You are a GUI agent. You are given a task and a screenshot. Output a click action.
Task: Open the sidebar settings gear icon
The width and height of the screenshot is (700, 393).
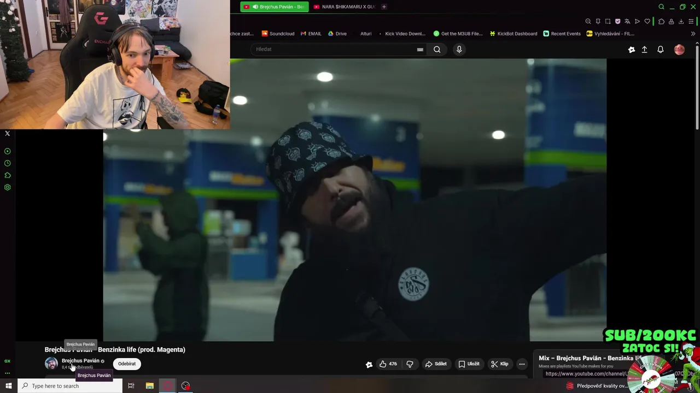tap(7, 187)
